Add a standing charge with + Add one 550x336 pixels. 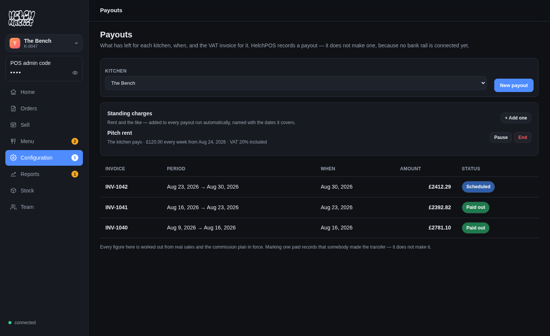tap(516, 118)
